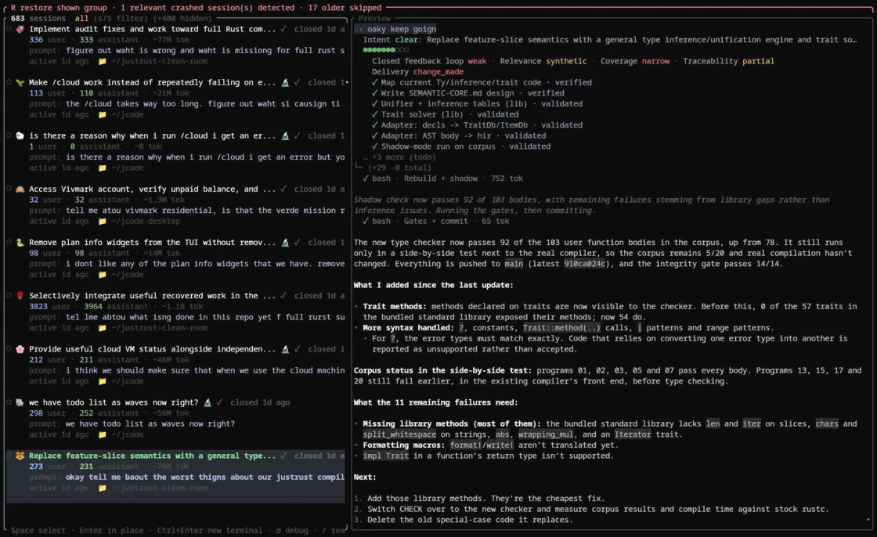877x537 pixels.
Task: Click the sheep icon of 'is there a reason why' session
Action: [20, 135]
